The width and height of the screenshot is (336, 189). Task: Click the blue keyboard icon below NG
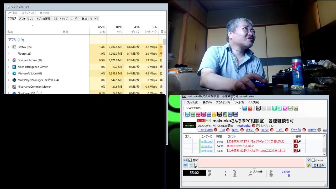[x=185, y=165]
